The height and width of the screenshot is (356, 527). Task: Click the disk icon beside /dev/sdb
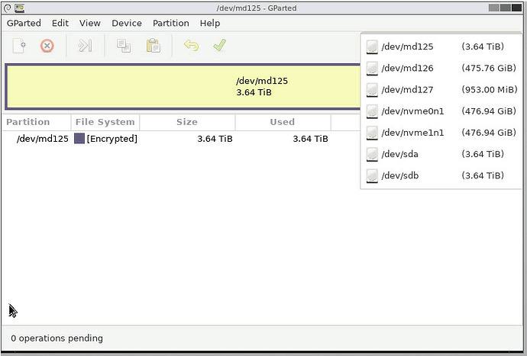click(372, 175)
